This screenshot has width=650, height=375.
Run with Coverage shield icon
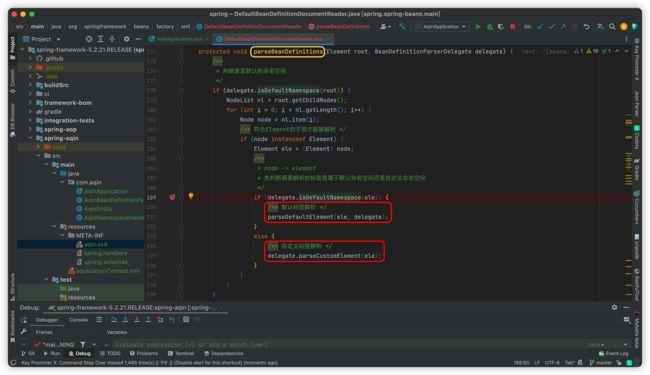click(501, 27)
